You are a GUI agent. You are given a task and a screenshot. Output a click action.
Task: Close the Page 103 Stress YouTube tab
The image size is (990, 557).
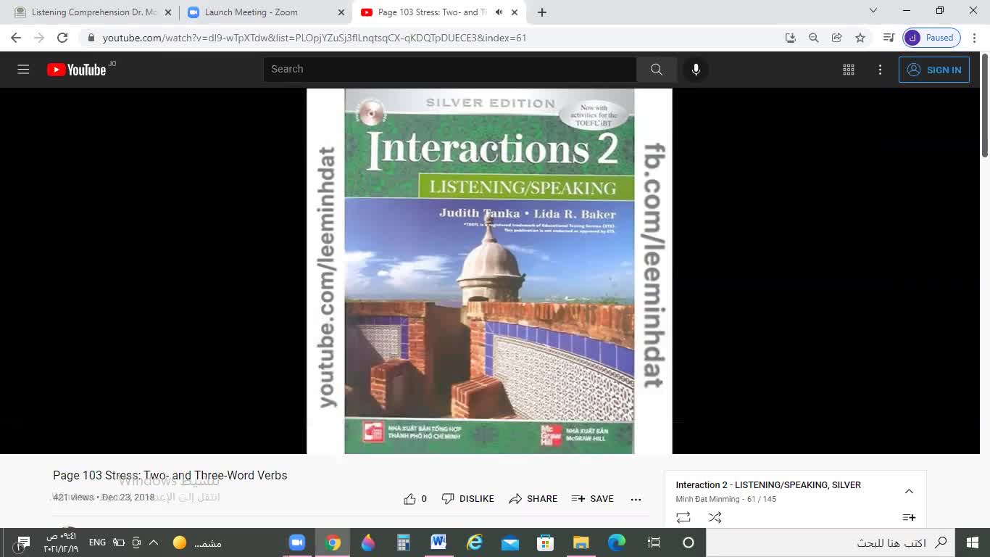coord(515,12)
